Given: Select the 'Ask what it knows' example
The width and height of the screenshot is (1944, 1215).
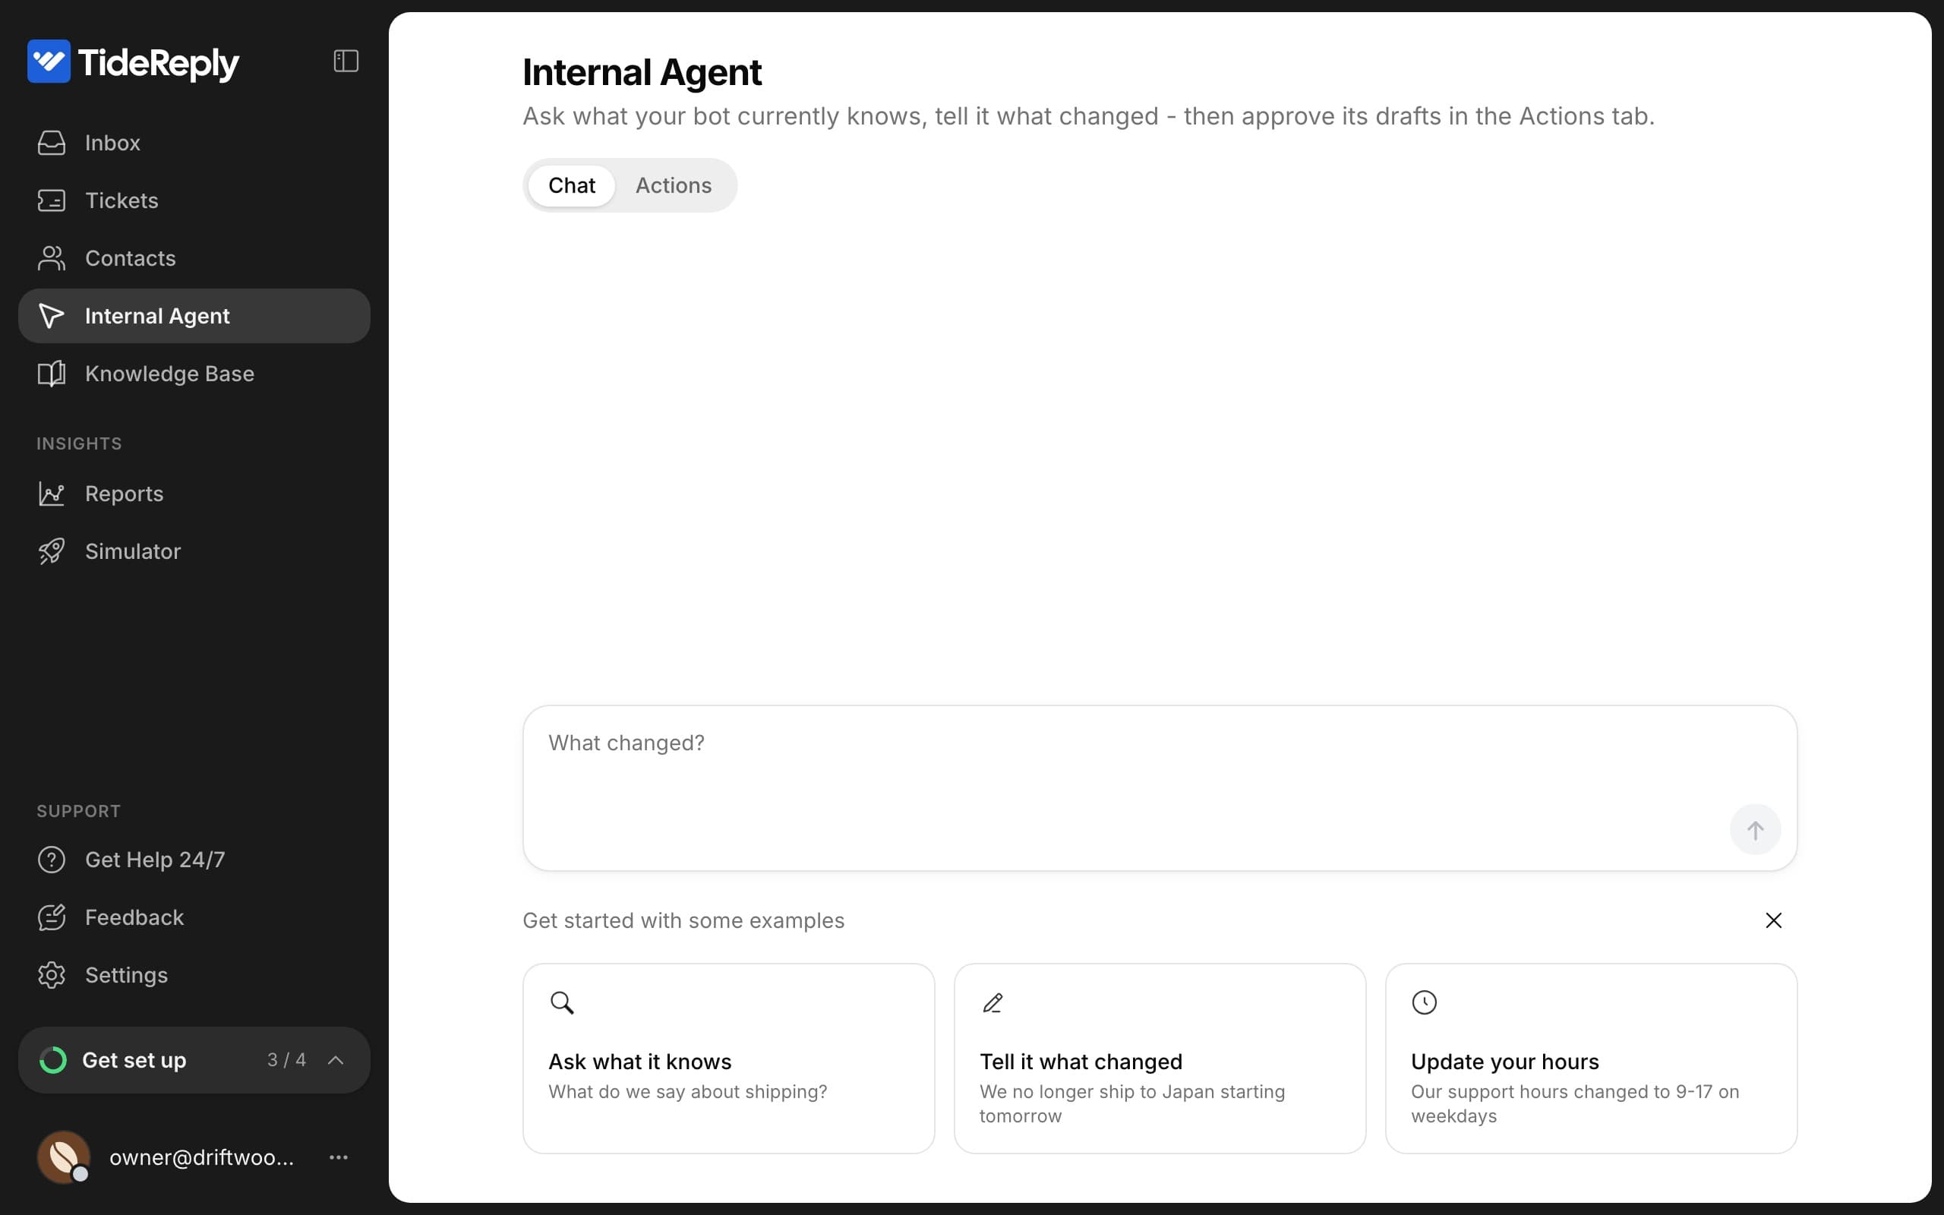Looking at the screenshot, I should [728, 1059].
